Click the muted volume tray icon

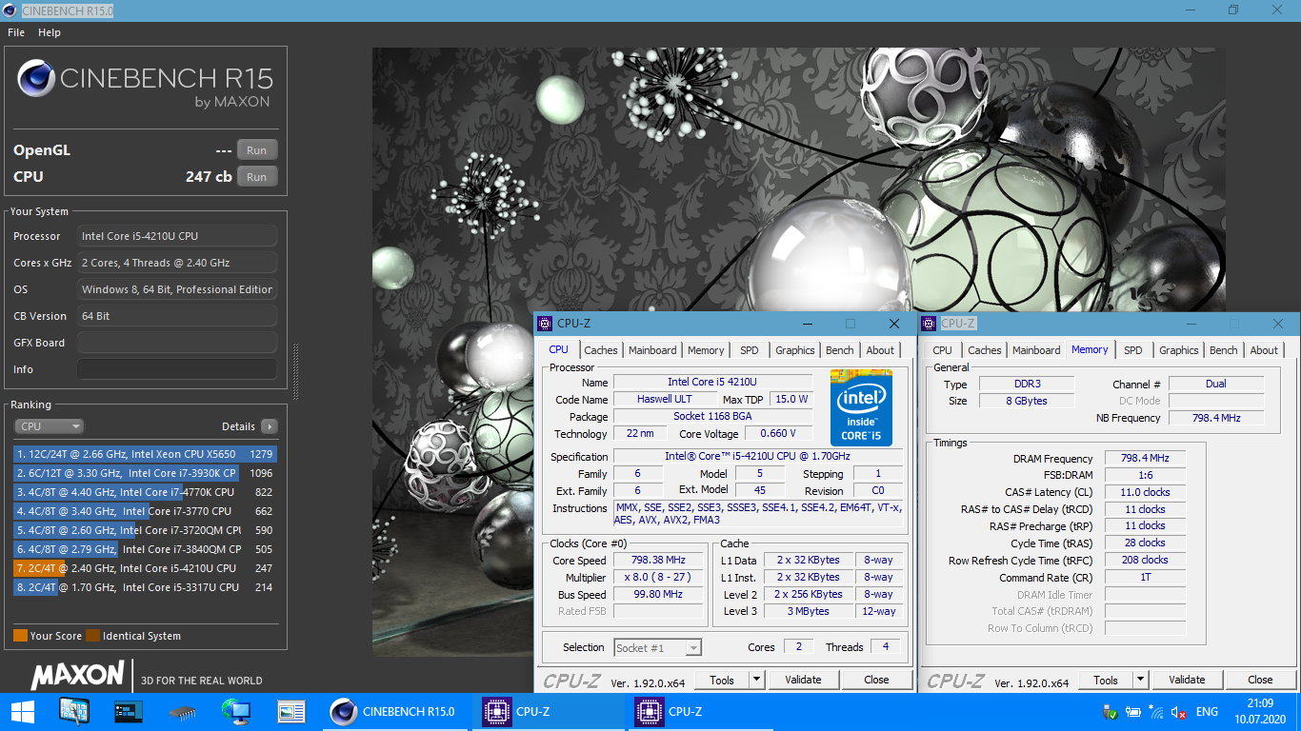point(1179,712)
